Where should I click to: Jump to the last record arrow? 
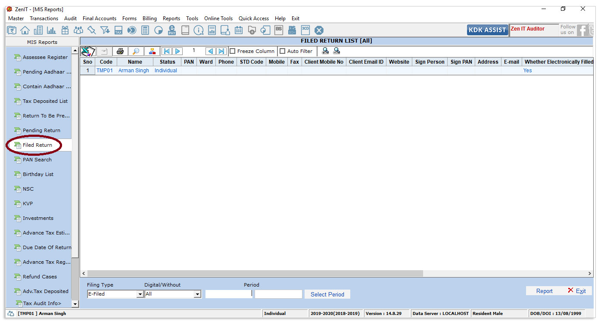(221, 51)
